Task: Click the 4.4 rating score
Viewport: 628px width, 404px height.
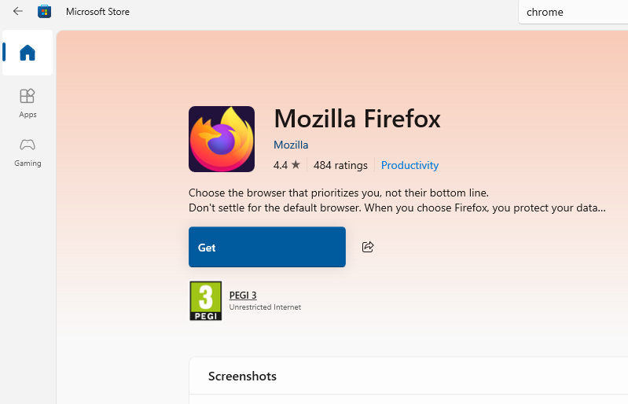Action: (x=281, y=165)
